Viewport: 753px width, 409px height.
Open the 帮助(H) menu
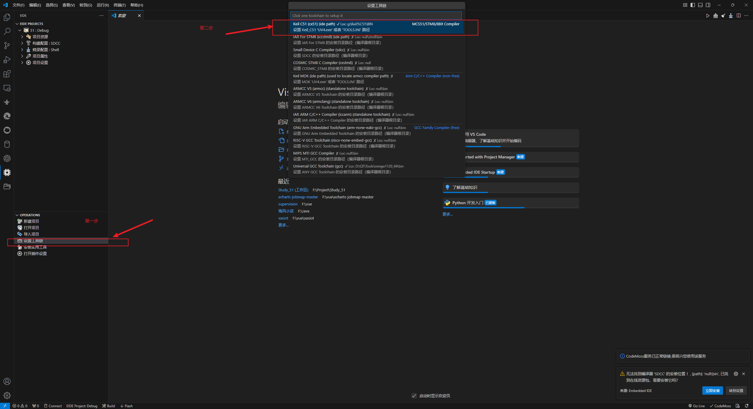[x=136, y=5]
